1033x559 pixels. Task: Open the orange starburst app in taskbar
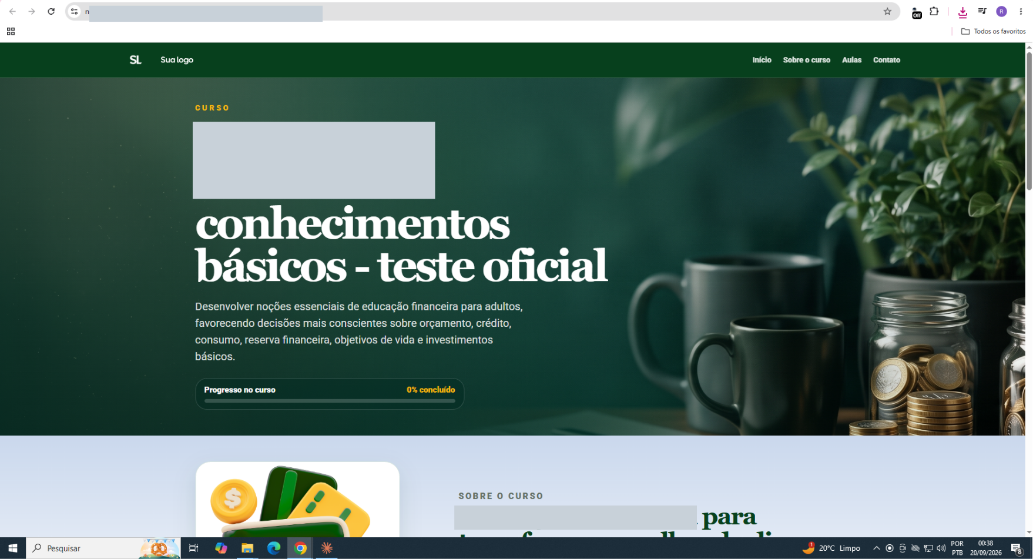point(327,548)
